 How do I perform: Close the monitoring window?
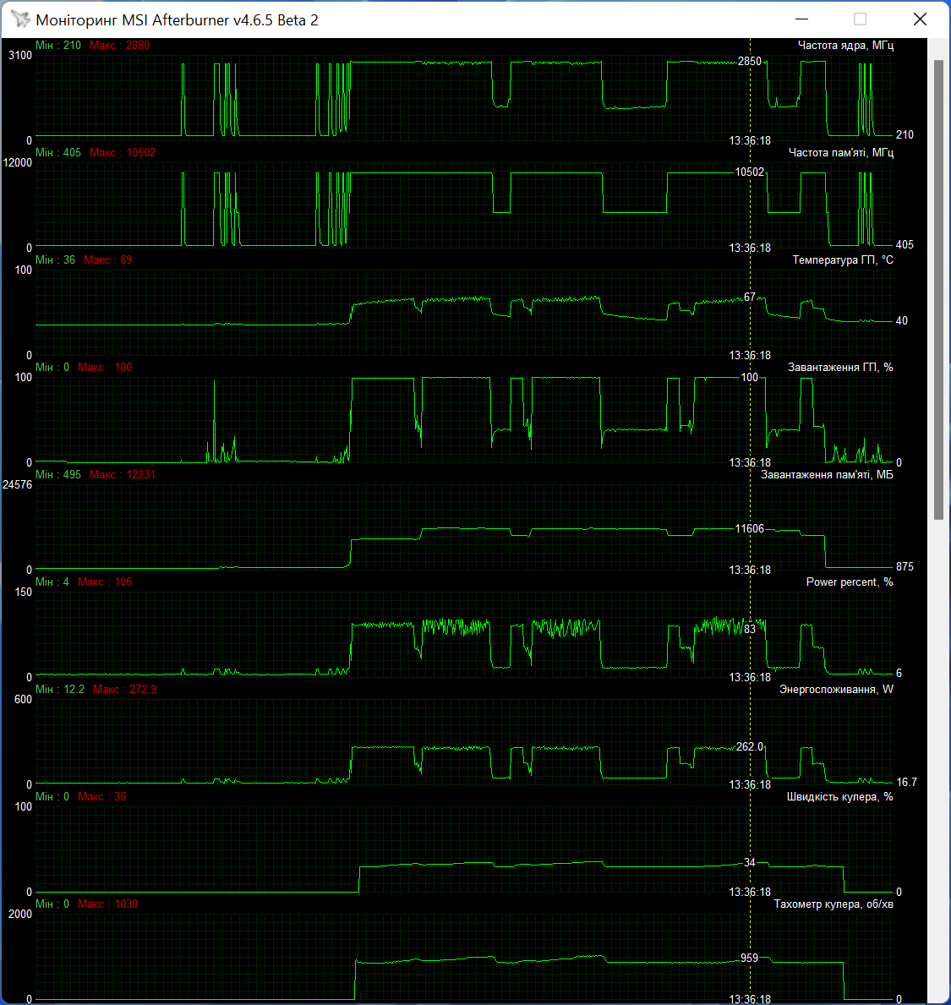click(920, 19)
